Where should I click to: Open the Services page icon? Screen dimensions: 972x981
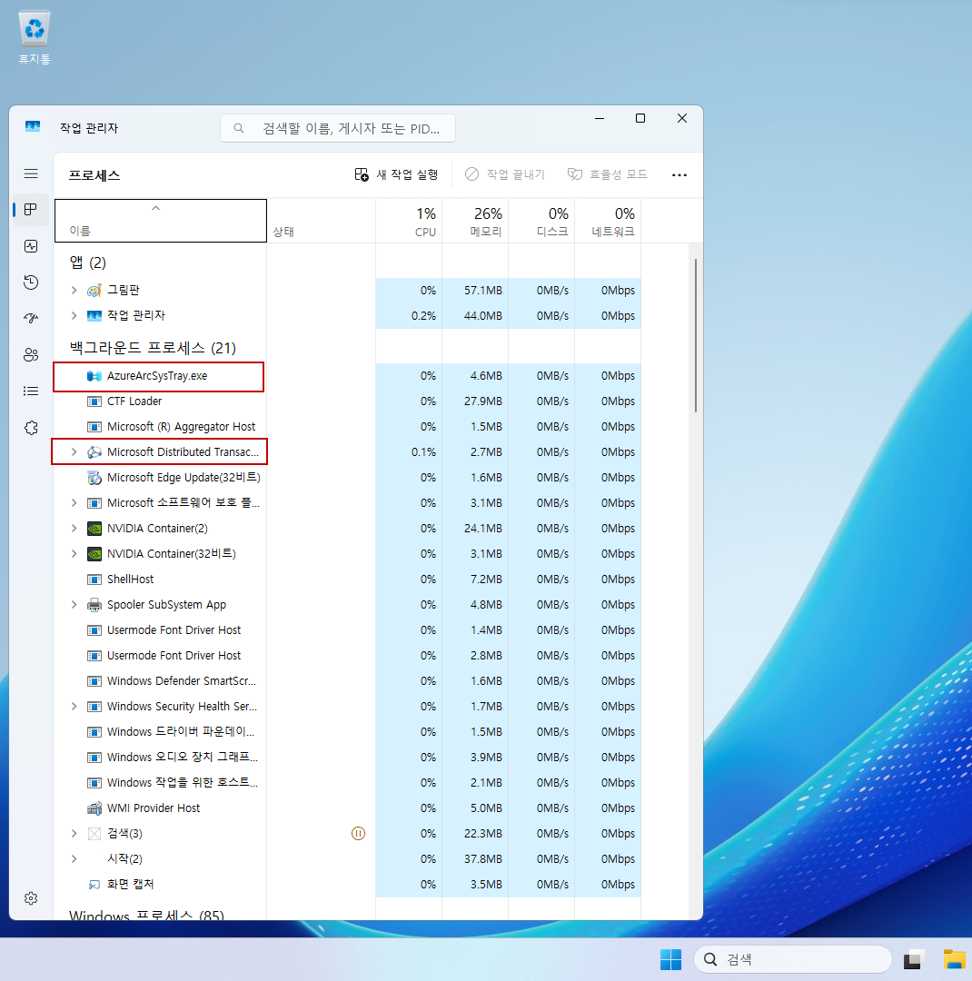pos(31,427)
